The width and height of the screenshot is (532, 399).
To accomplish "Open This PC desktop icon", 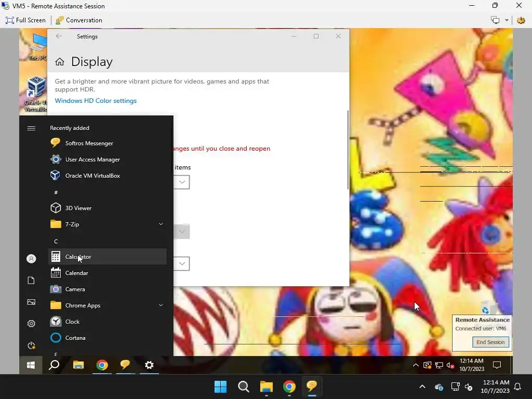I will pyautogui.click(x=37, y=46).
